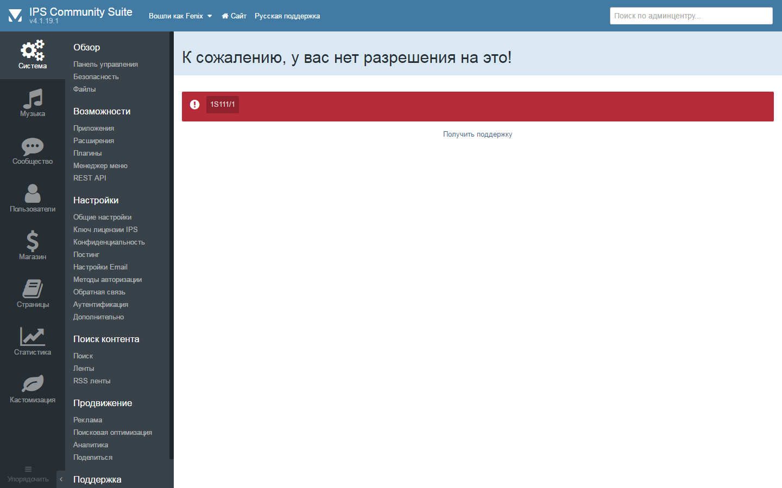Open Ленты menu item
This screenshot has height=488, width=782.
(84, 368)
